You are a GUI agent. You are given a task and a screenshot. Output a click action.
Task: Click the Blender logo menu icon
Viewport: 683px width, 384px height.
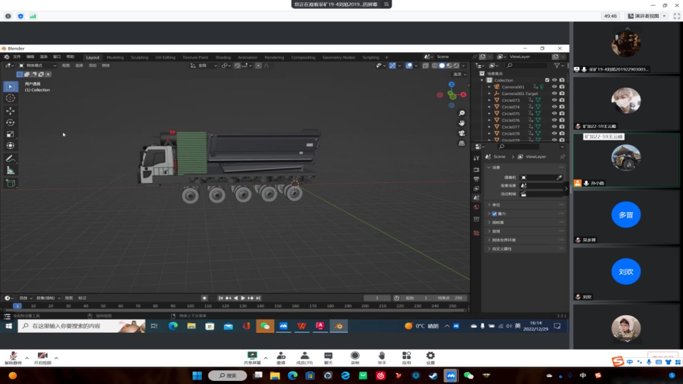(7, 57)
